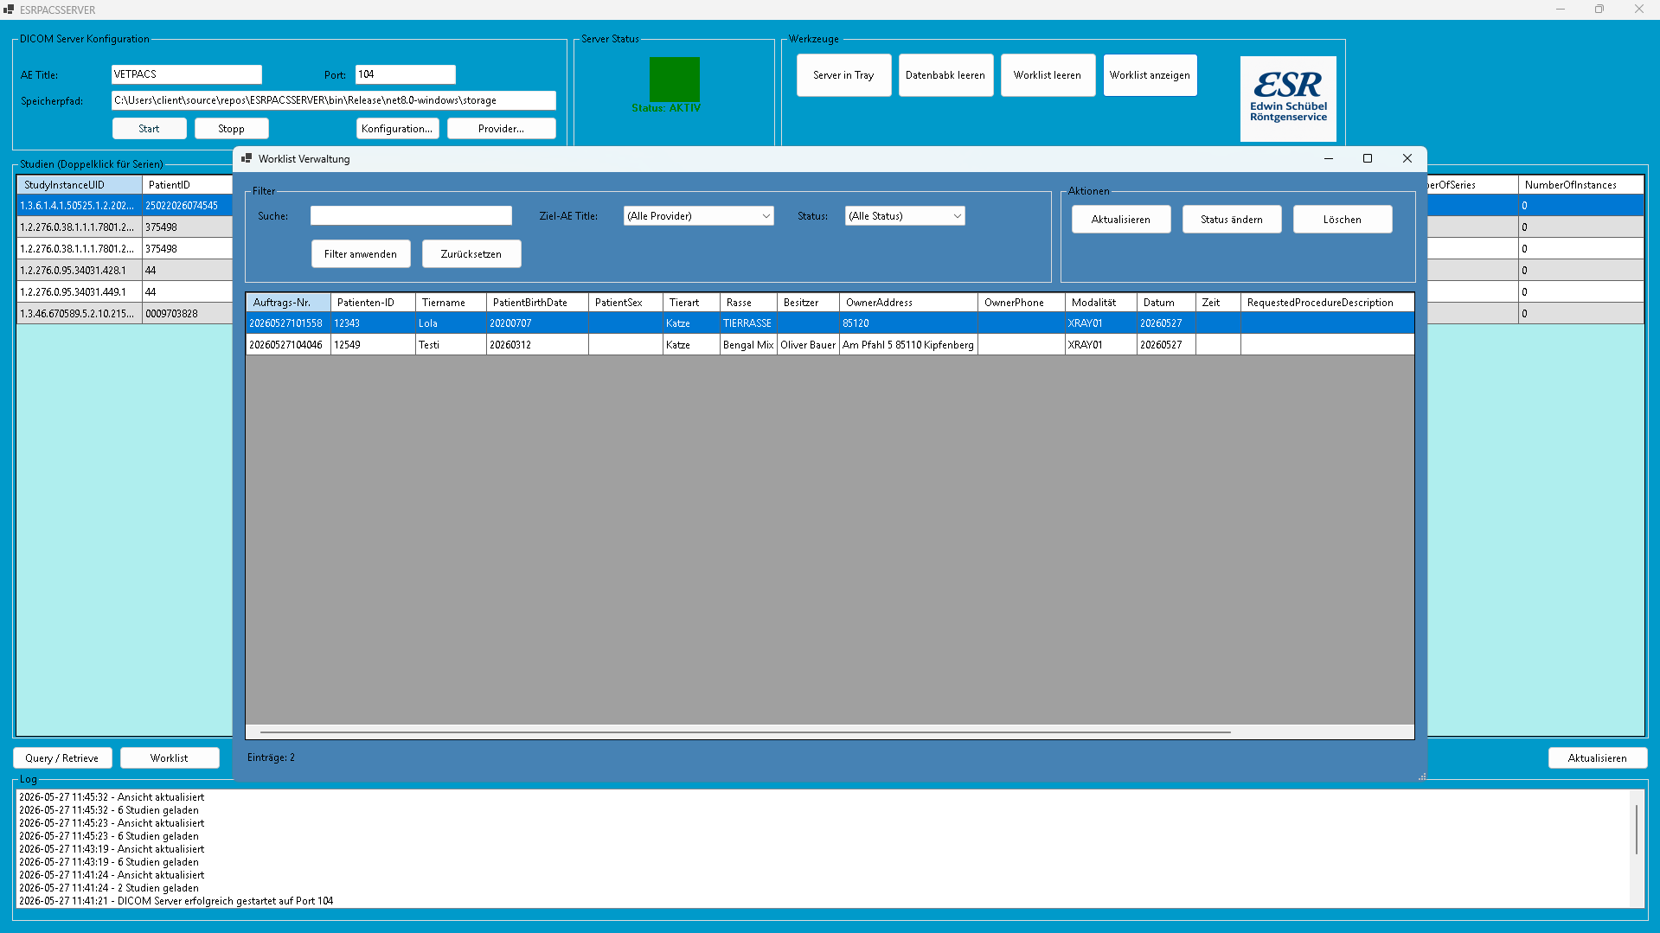1660x933 pixels.
Task: Minimize the main ESRPACSSERVER window
Action: (x=1561, y=10)
